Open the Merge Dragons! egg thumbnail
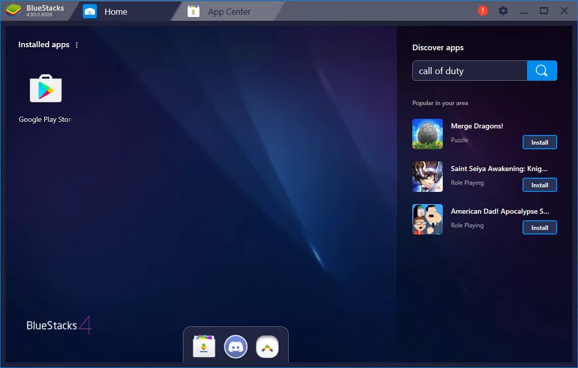Viewport: 578px width, 368px height. [x=428, y=134]
